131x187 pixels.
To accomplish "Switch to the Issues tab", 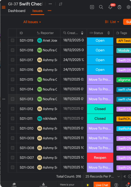I will (37, 11).
